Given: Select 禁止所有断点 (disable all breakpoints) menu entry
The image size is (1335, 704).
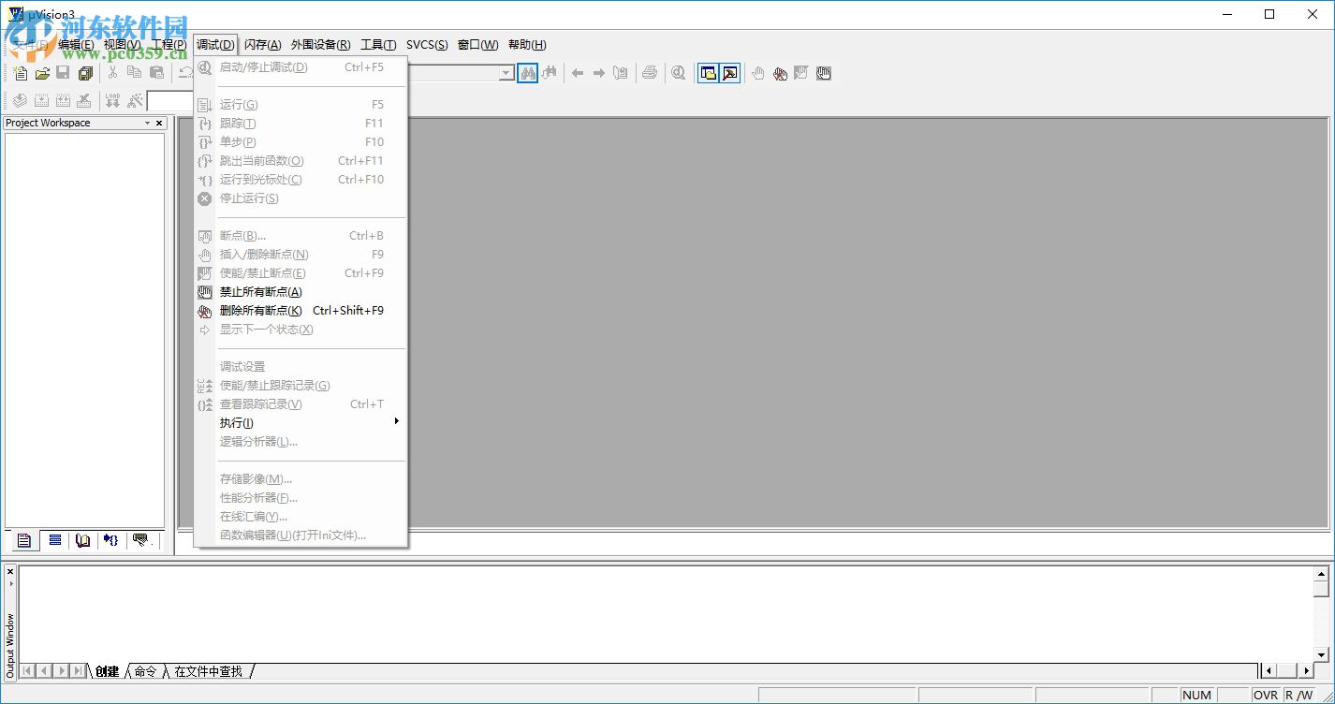Looking at the screenshot, I should tap(260, 292).
